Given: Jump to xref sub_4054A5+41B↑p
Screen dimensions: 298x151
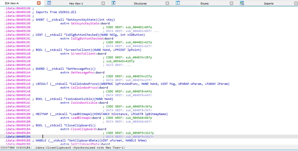Looking at the screenshot, I should click(x=121, y=61).
